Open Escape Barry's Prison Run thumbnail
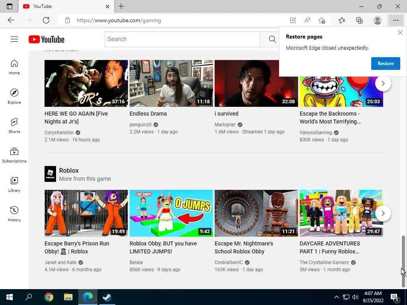 click(x=86, y=213)
